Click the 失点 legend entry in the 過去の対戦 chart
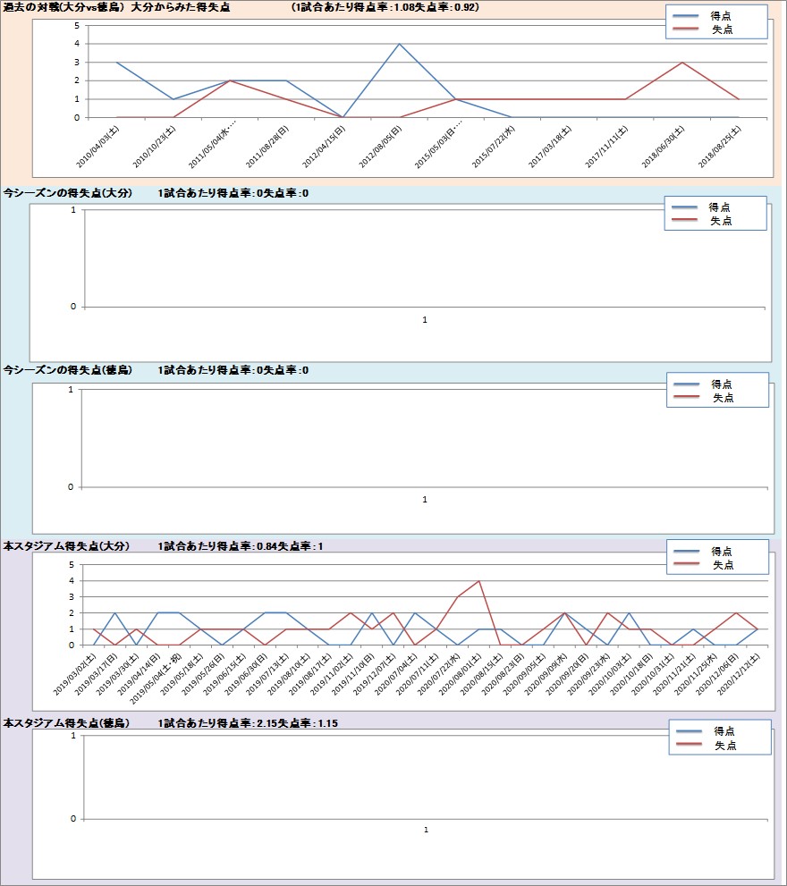The height and width of the screenshot is (886, 787). [x=722, y=31]
